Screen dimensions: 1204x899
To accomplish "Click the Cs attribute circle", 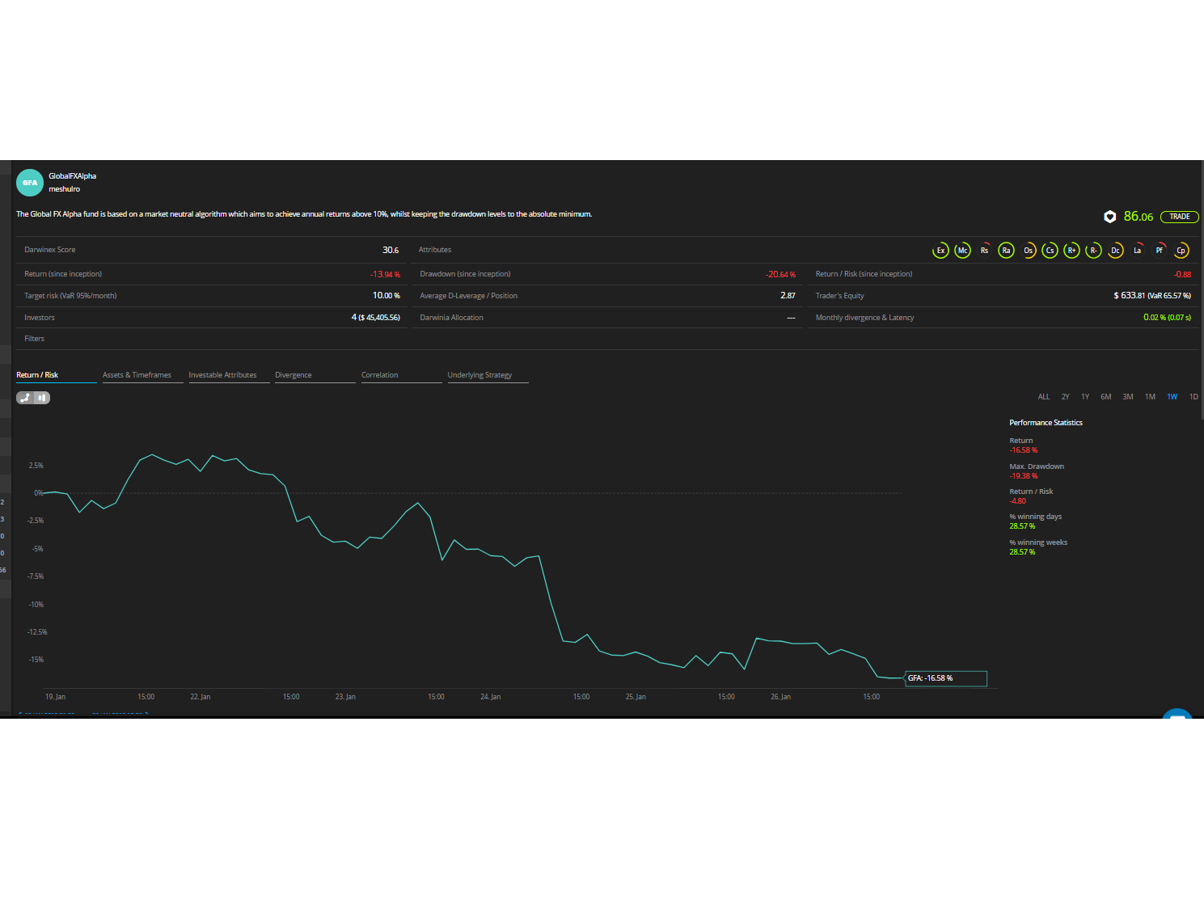I will [1050, 251].
